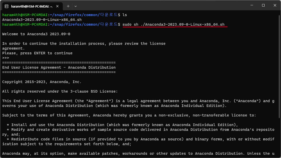Screen dimensions: 281x158
Task: Click 'All rights reserved under the 3-clause BSD License' line
Action: tap(60, 91)
